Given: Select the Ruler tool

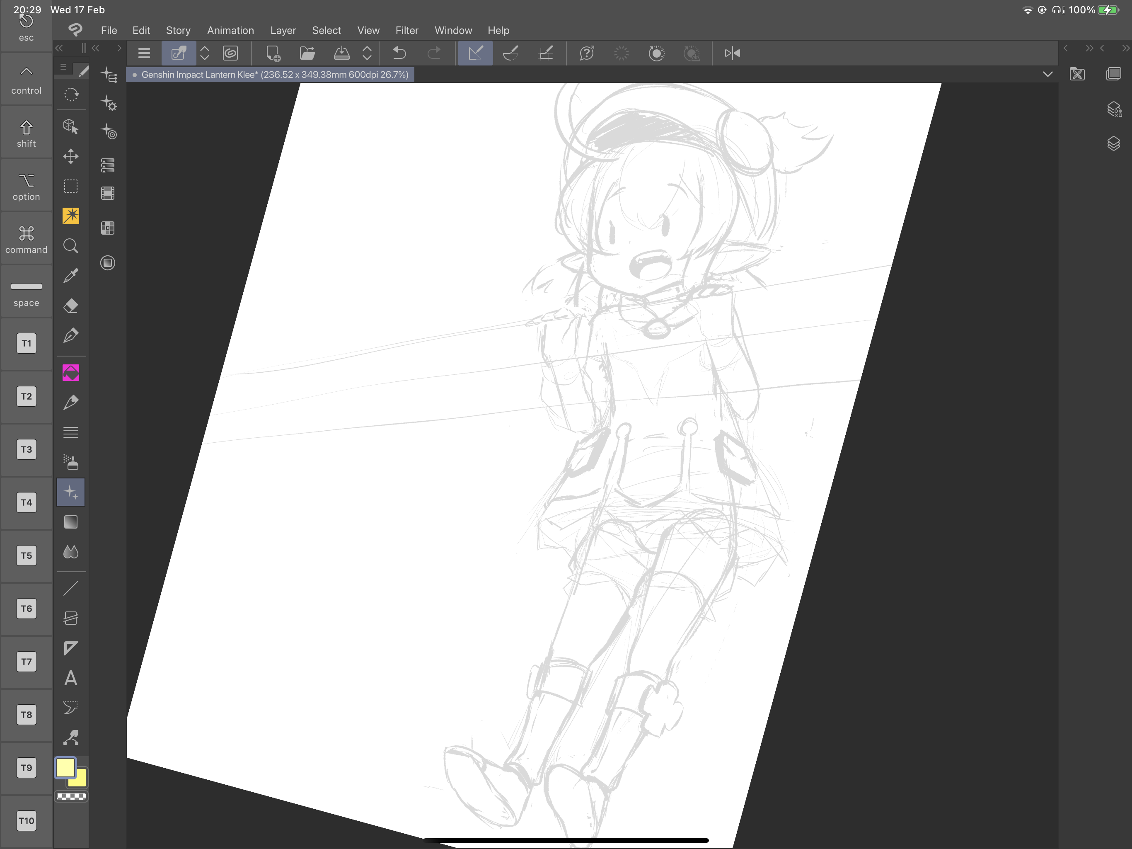Looking at the screenshot, I should coord(70,648).
